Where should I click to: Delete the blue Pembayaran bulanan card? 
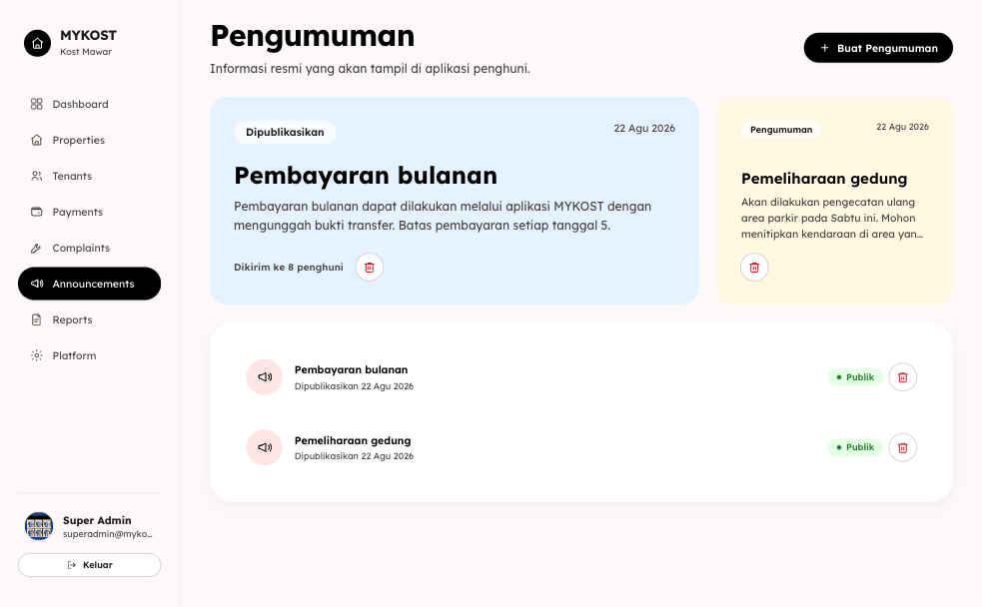pyautogui.click(x=370, y=268)
